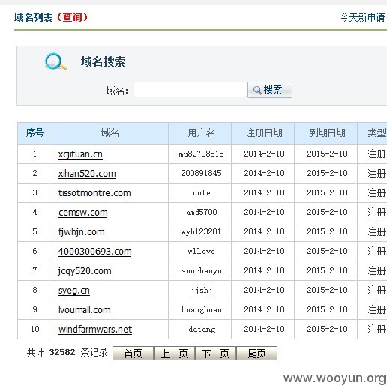The height and width of the screenshot is (385, 387).
Task: Jump to last page with 尾页
Action: [x=256, y=354]
